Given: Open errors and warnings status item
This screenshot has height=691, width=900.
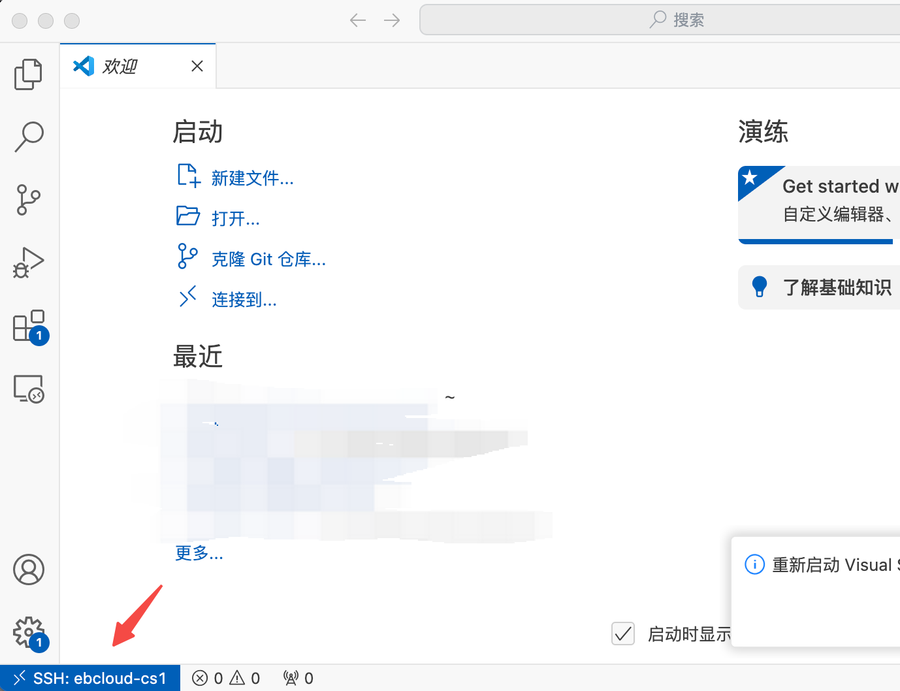Looking at the screenshot, I should click(226, 679).
